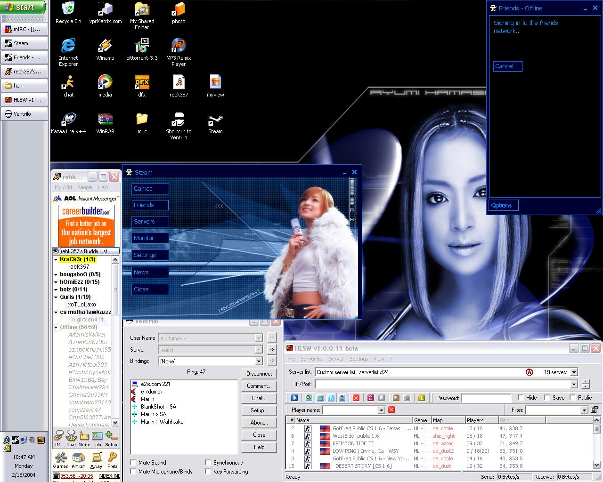Click HLSW IP/Port spinner up arrow

click(x=585, y=382)
